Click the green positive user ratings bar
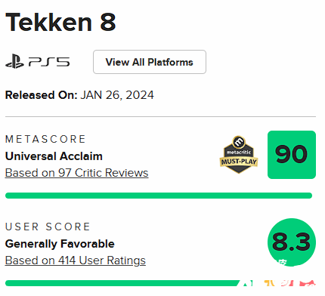The image size is (325, 296). pyautogui.click(x=122, y=283)
